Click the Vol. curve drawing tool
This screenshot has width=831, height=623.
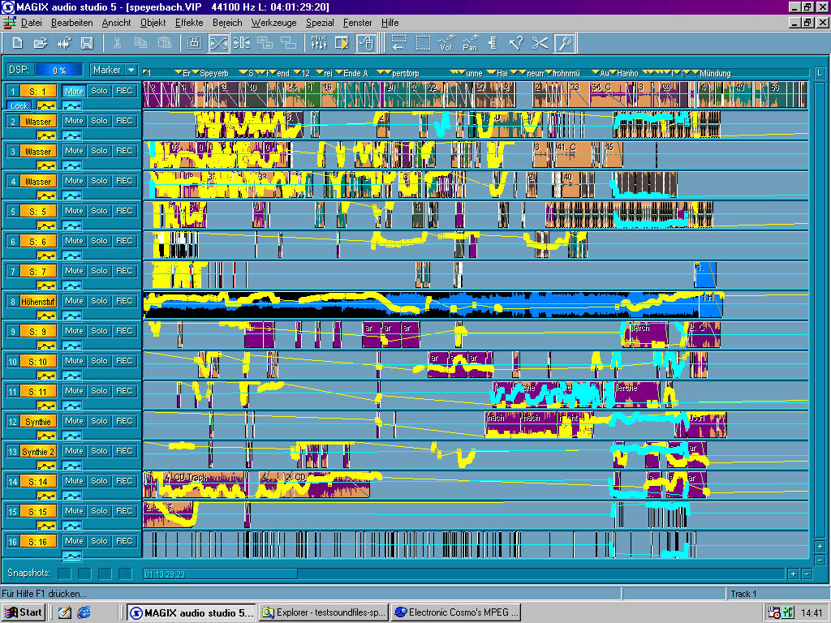click(x=446, y=42)
